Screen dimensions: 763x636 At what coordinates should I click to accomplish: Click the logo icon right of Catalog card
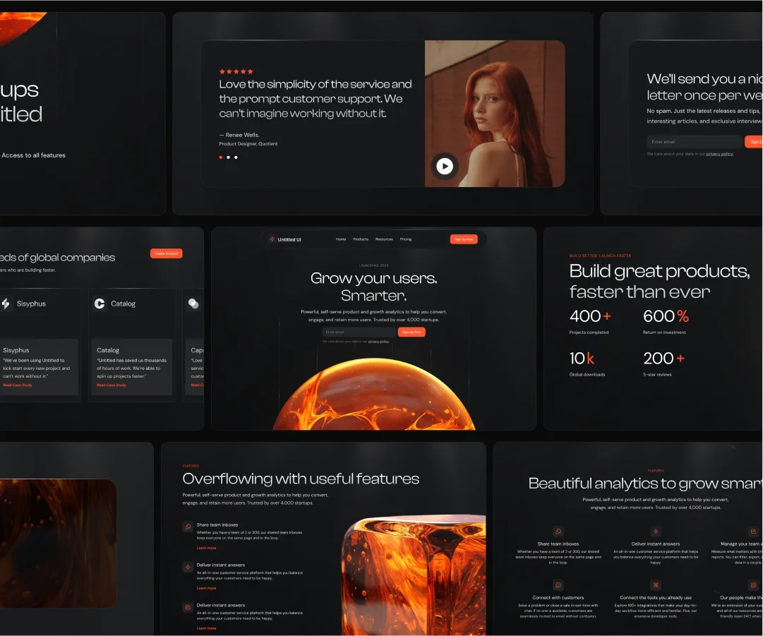193,304
